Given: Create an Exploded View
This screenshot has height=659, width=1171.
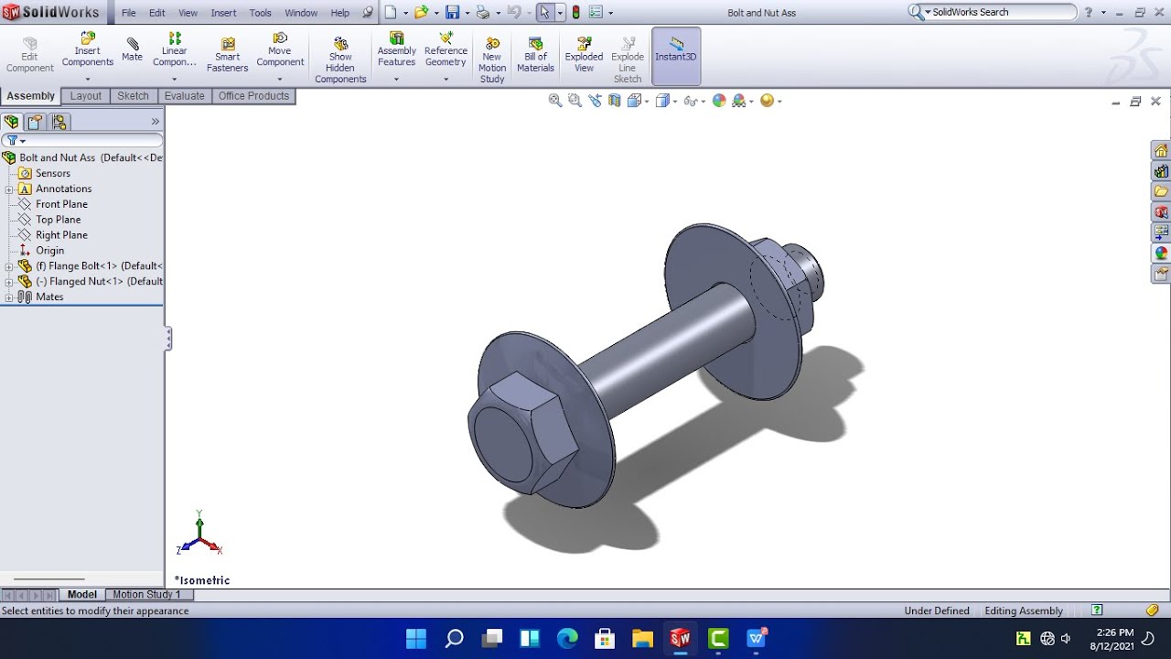Looking at the screenshot, I should 584,55.
